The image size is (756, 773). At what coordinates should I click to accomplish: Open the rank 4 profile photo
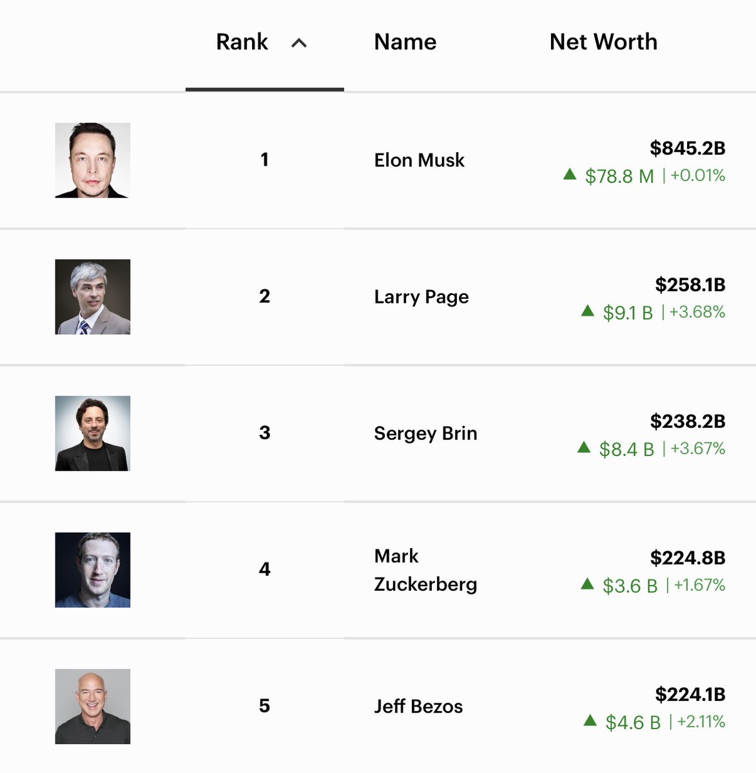tap(93, 570)
